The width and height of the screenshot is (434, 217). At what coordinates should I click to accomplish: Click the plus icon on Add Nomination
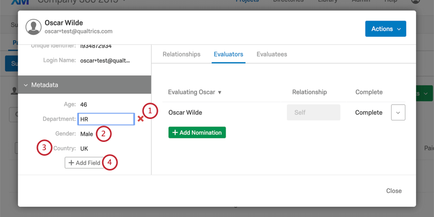pos(175,133)
